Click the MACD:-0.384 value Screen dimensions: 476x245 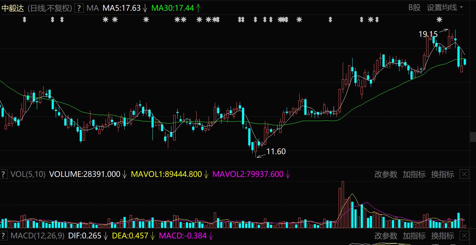coord(183,236)
